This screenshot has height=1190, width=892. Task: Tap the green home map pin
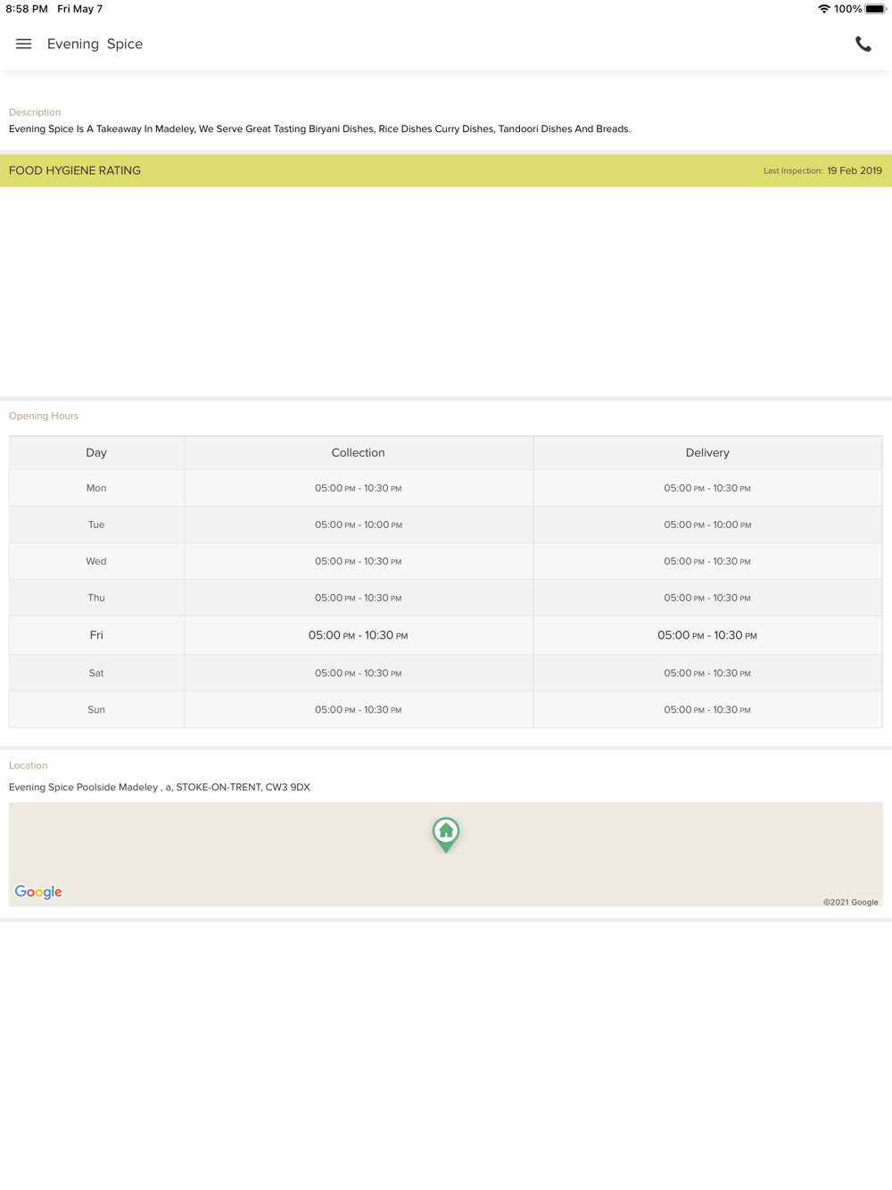pyautogui.click(x=446, y=835)
